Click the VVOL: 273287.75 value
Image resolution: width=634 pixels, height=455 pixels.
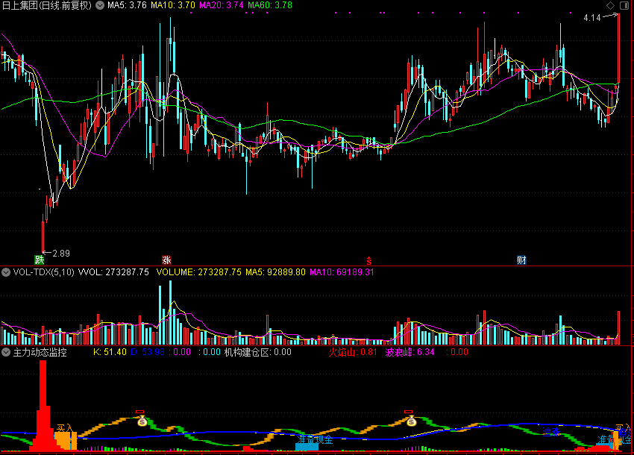click(x=113, y=272)
